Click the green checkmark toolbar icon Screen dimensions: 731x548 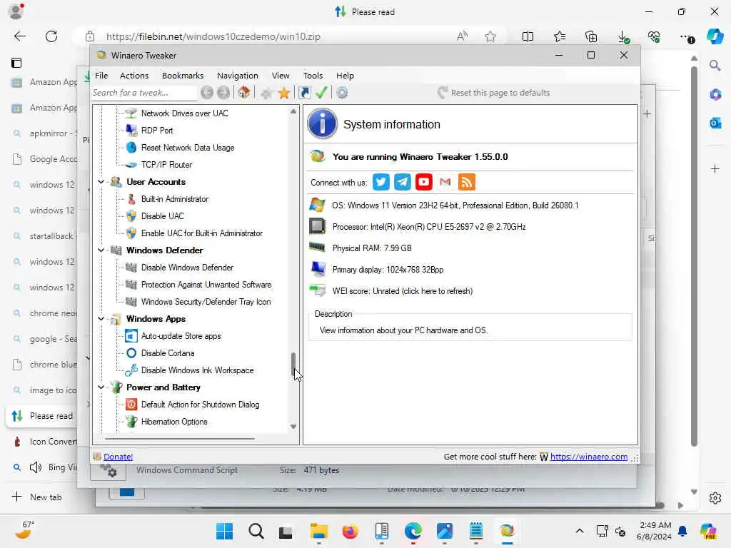pyautogui.click(x=321, y=93)
